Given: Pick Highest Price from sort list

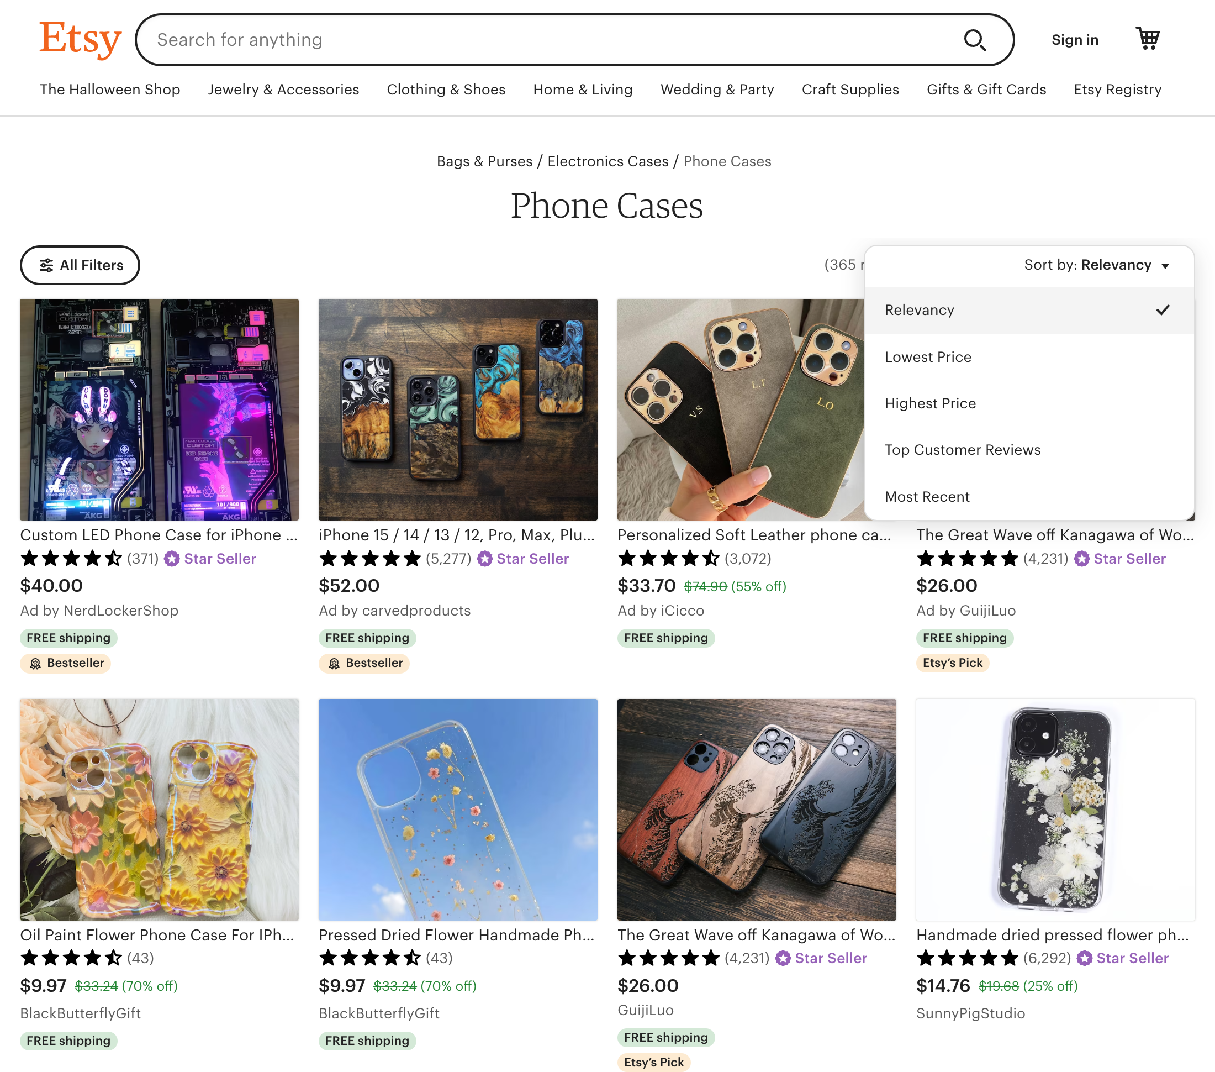Looking at the screenshot, I should coord(929,403).
